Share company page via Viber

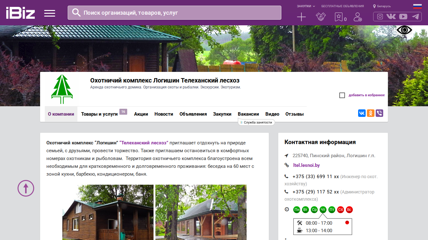pos(379,113)
